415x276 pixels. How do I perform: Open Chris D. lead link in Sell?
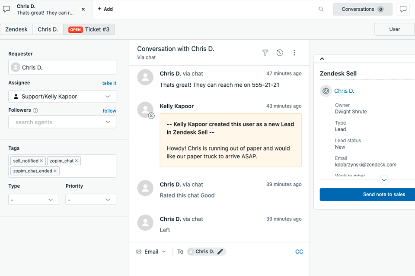(x=344, y=91)
